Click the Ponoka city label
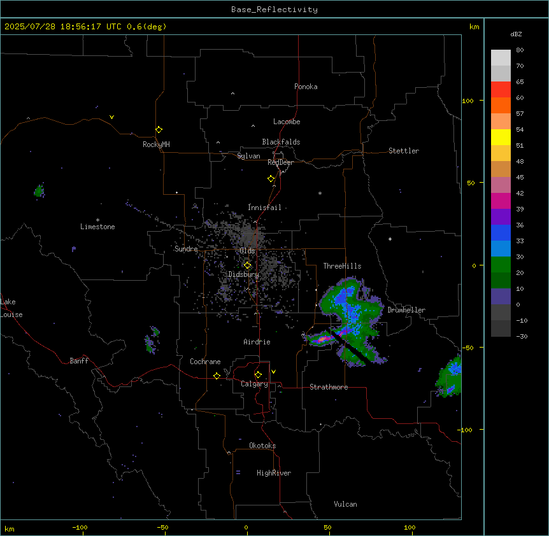The image size is (549, 536). pos(306,87)
